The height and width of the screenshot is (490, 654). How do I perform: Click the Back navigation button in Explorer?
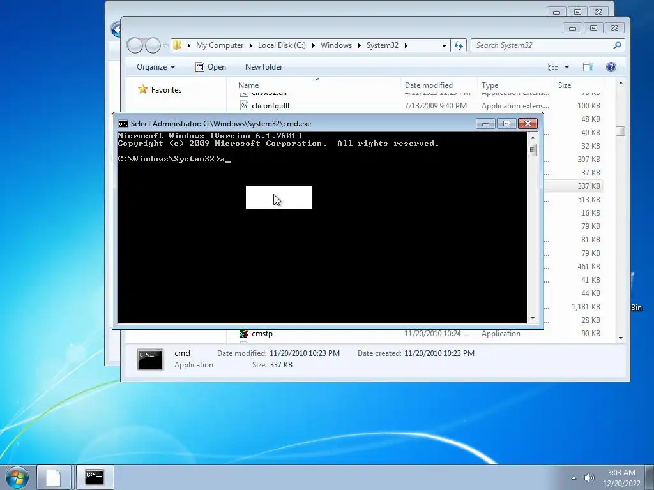pos(135,45)
